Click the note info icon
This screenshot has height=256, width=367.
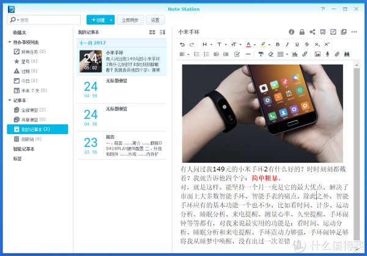click(x=292, y=32)
